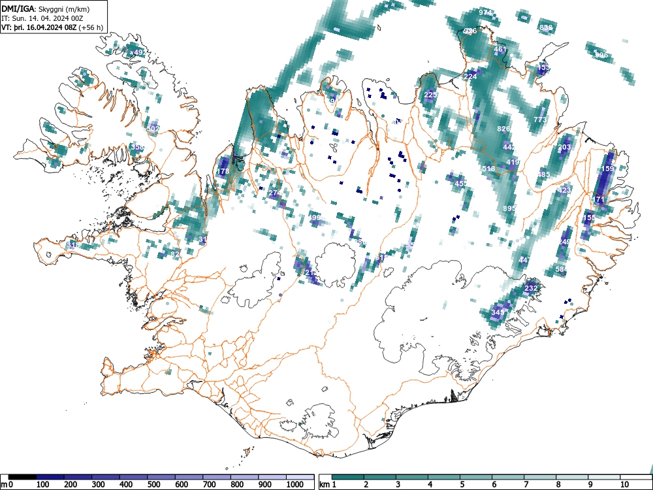653x490 pixels.
Task: Click the 'km' unit label in the legend
Action: (325, 485)
